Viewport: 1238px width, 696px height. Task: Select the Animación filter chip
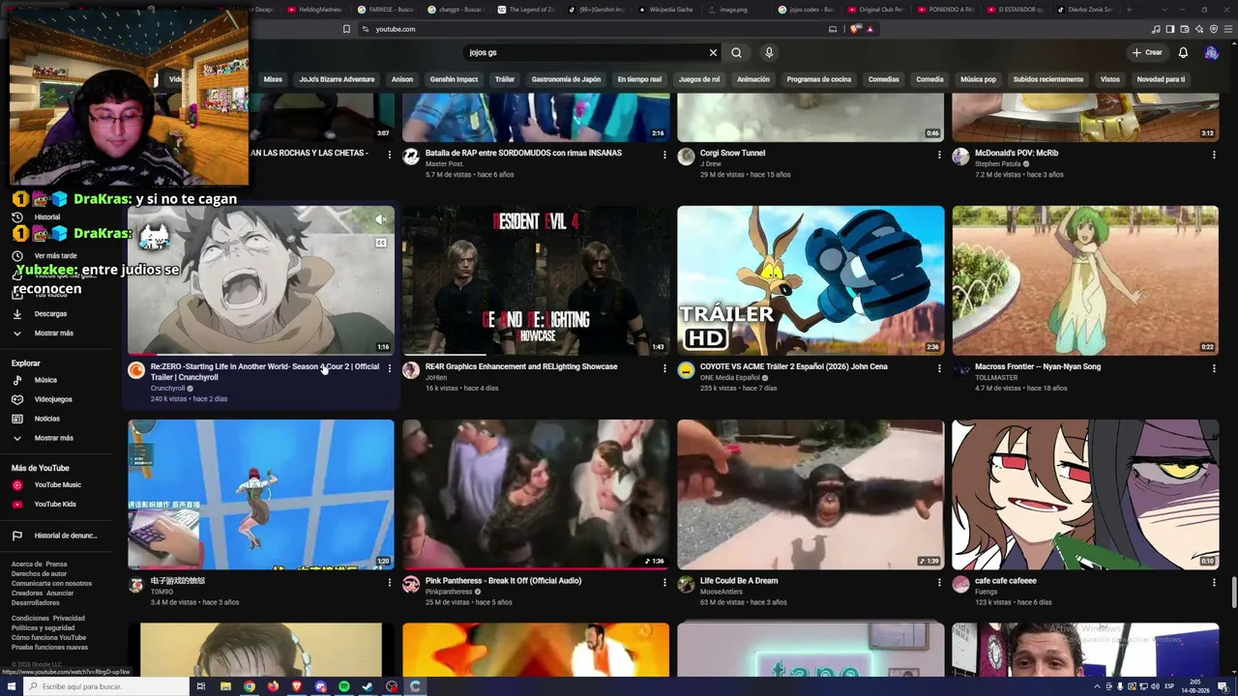[753, 79]
